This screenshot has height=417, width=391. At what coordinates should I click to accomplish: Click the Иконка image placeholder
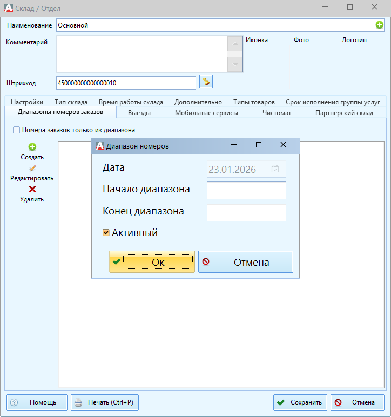point(267,67)
